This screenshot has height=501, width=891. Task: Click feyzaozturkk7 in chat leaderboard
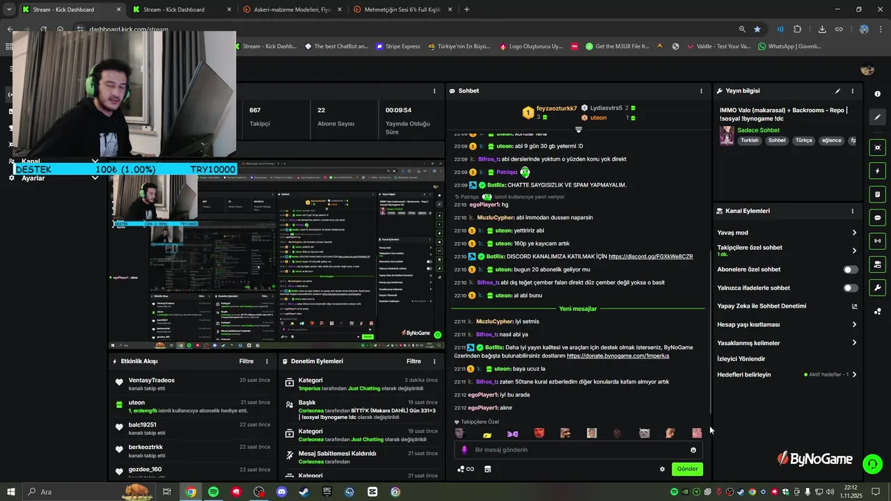(x=556, y=109)
